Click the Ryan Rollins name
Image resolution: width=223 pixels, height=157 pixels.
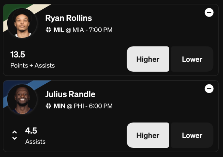pos(68,18)
